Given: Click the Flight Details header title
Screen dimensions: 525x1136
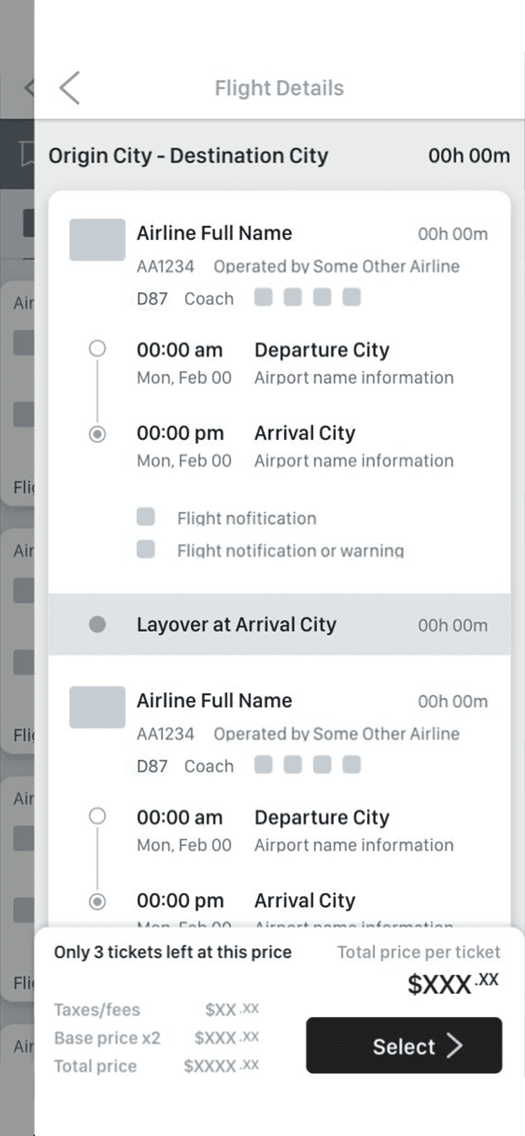Looking at the screenshot, I should click(x=279, y=88).
